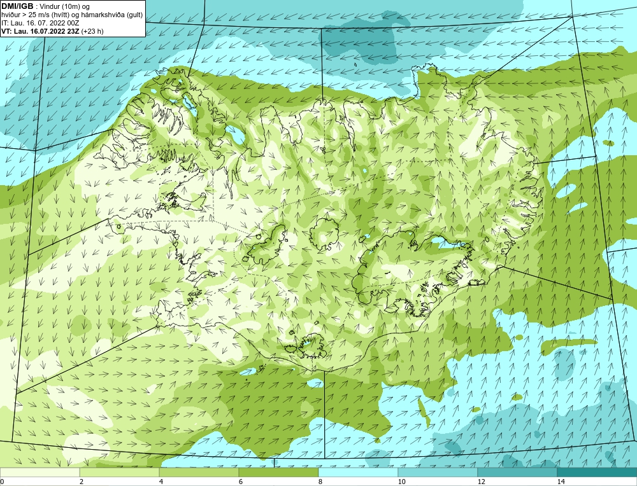Select the 8–10 m/s light cyan swatch
Viewport: 637px width, 486px height.
coord(358,473)
